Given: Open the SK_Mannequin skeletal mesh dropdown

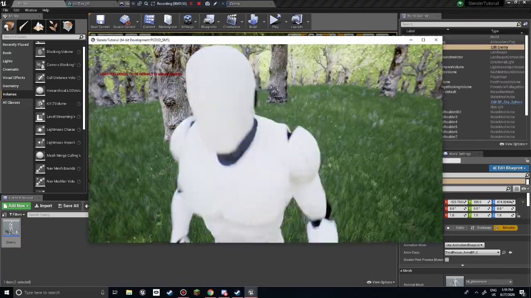Looking at the screenshot, I should (489, 282).
